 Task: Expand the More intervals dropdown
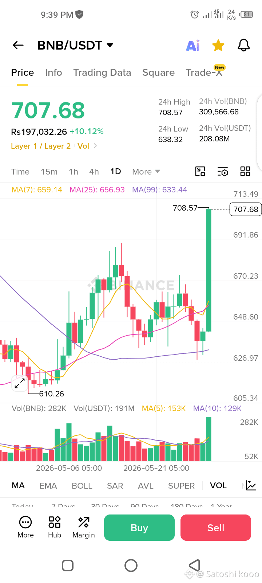pyautogui.click(x=146, y=172)
